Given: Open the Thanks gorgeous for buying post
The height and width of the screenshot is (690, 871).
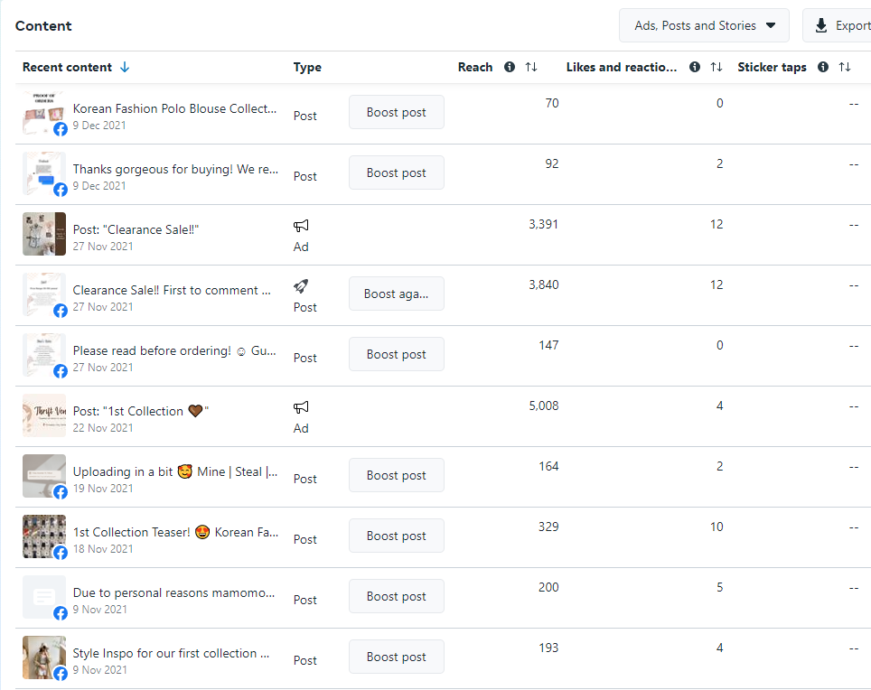Looking at the screenshot, I should click(175, 169).
